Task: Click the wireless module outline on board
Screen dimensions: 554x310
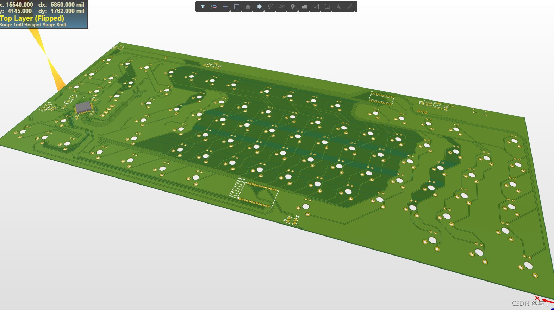Action: pos(254,193)
